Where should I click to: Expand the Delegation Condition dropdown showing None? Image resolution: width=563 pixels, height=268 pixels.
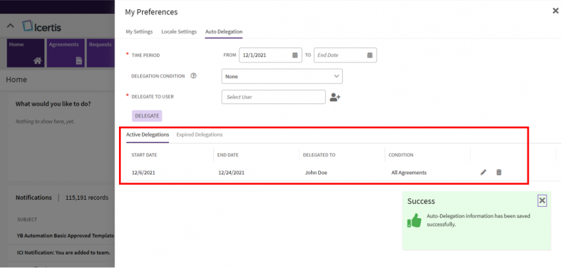(282, 77)
